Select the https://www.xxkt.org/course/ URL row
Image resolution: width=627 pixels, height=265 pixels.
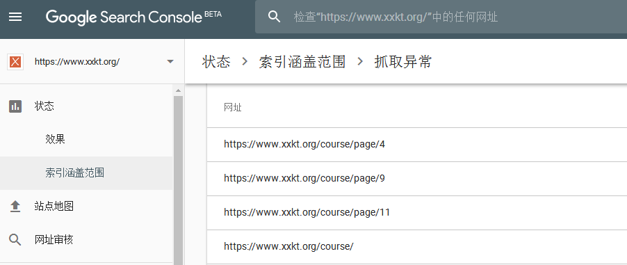(x=416, y=246)
